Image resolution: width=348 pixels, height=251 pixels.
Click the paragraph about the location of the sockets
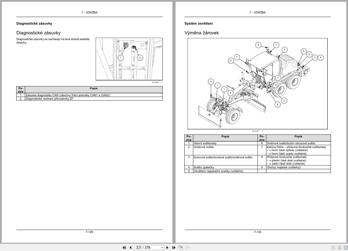tap(53, 41)
